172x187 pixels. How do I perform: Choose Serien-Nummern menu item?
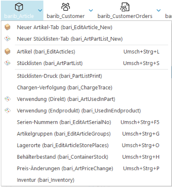pyautogui.click(x=64, y=122)
